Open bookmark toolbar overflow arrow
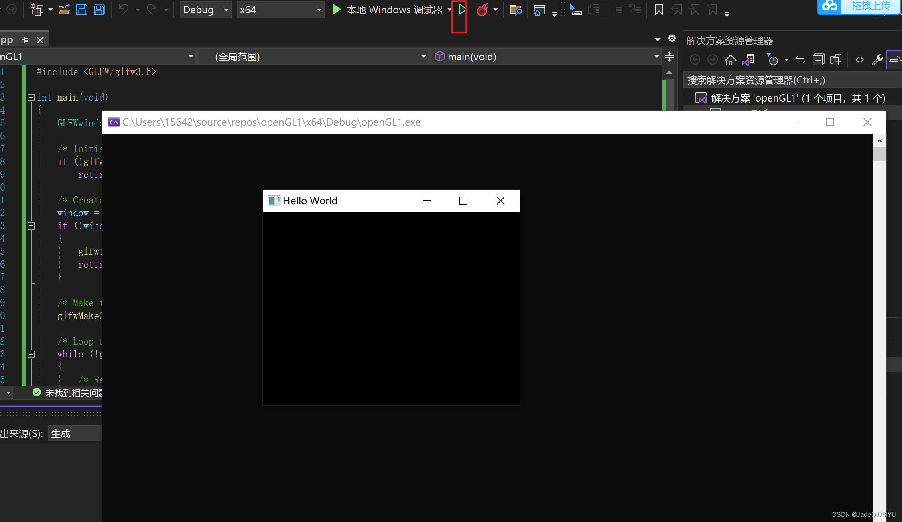The height and width of the screenshot is (522, 902). 727,14
